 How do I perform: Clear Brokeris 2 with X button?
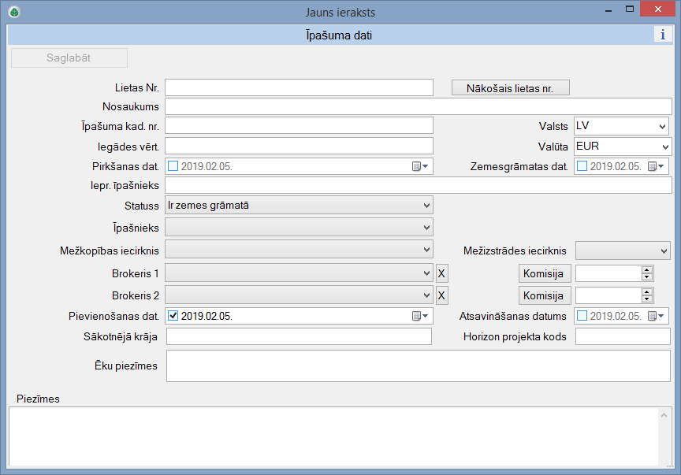[x=442, y=295]
